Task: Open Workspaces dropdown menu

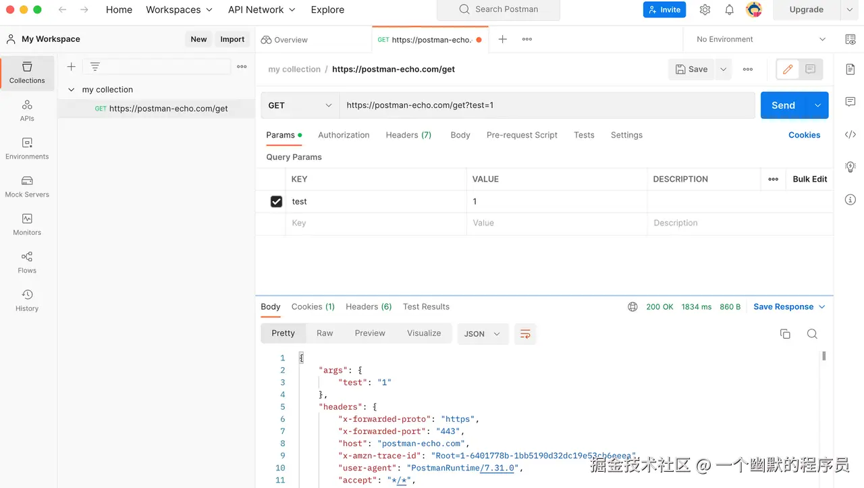Action: click(x=179, y=9)
